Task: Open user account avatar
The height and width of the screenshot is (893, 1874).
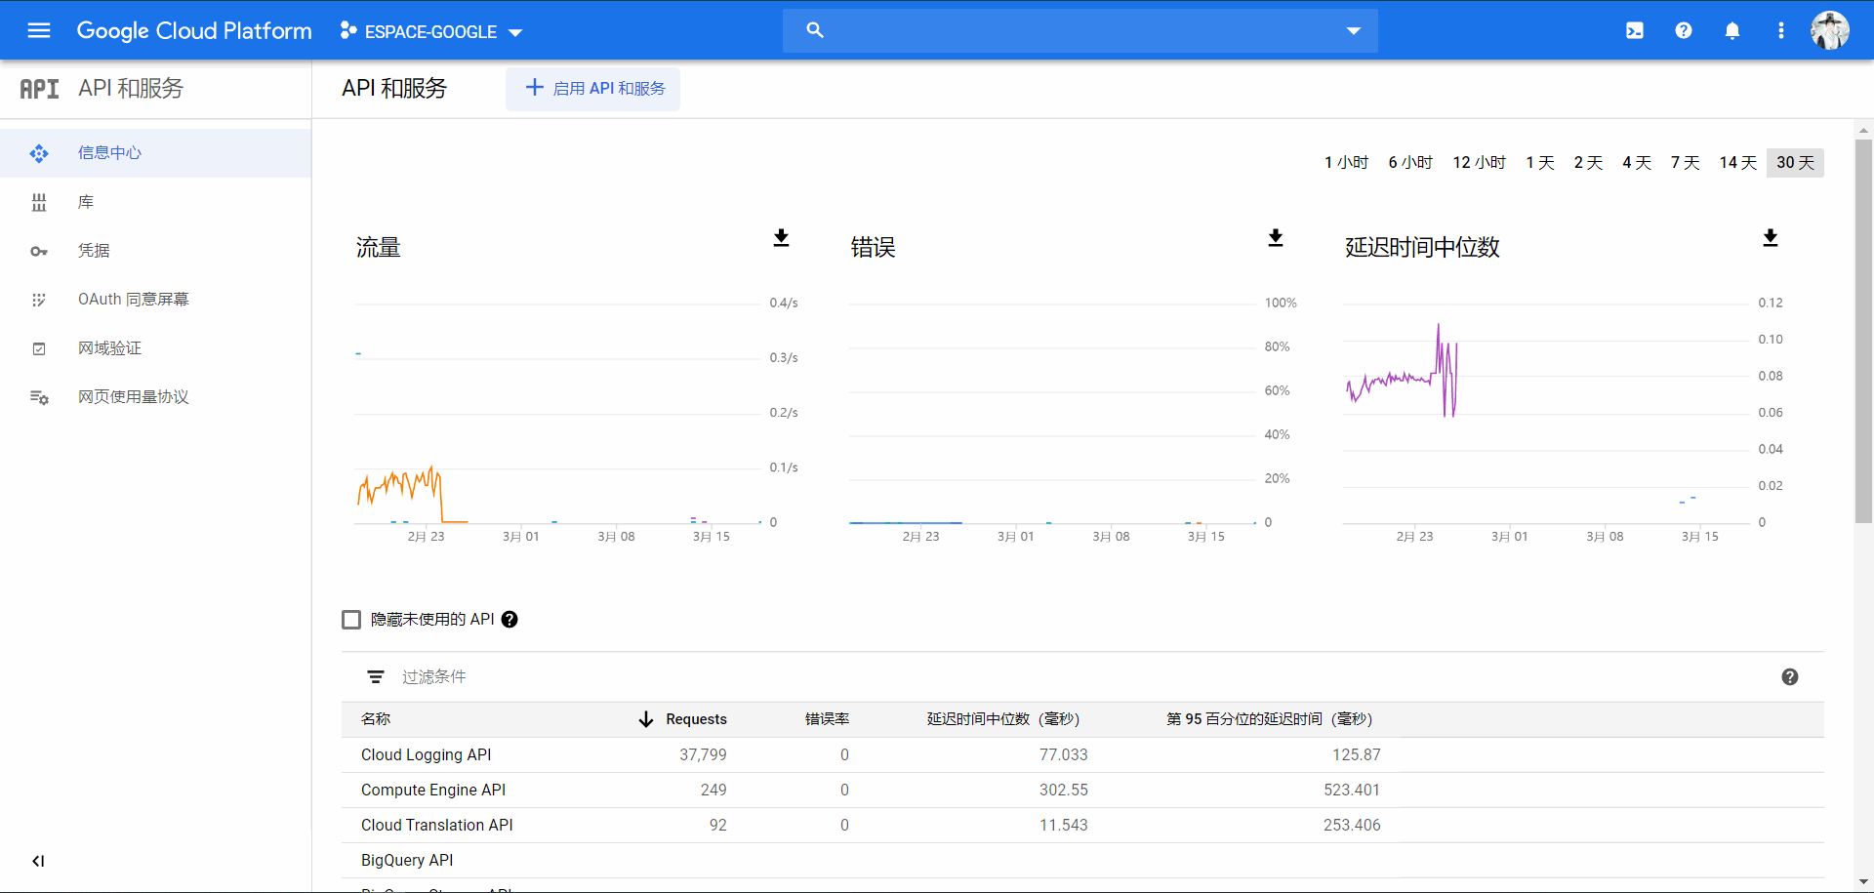Action: coord(1830,30)
